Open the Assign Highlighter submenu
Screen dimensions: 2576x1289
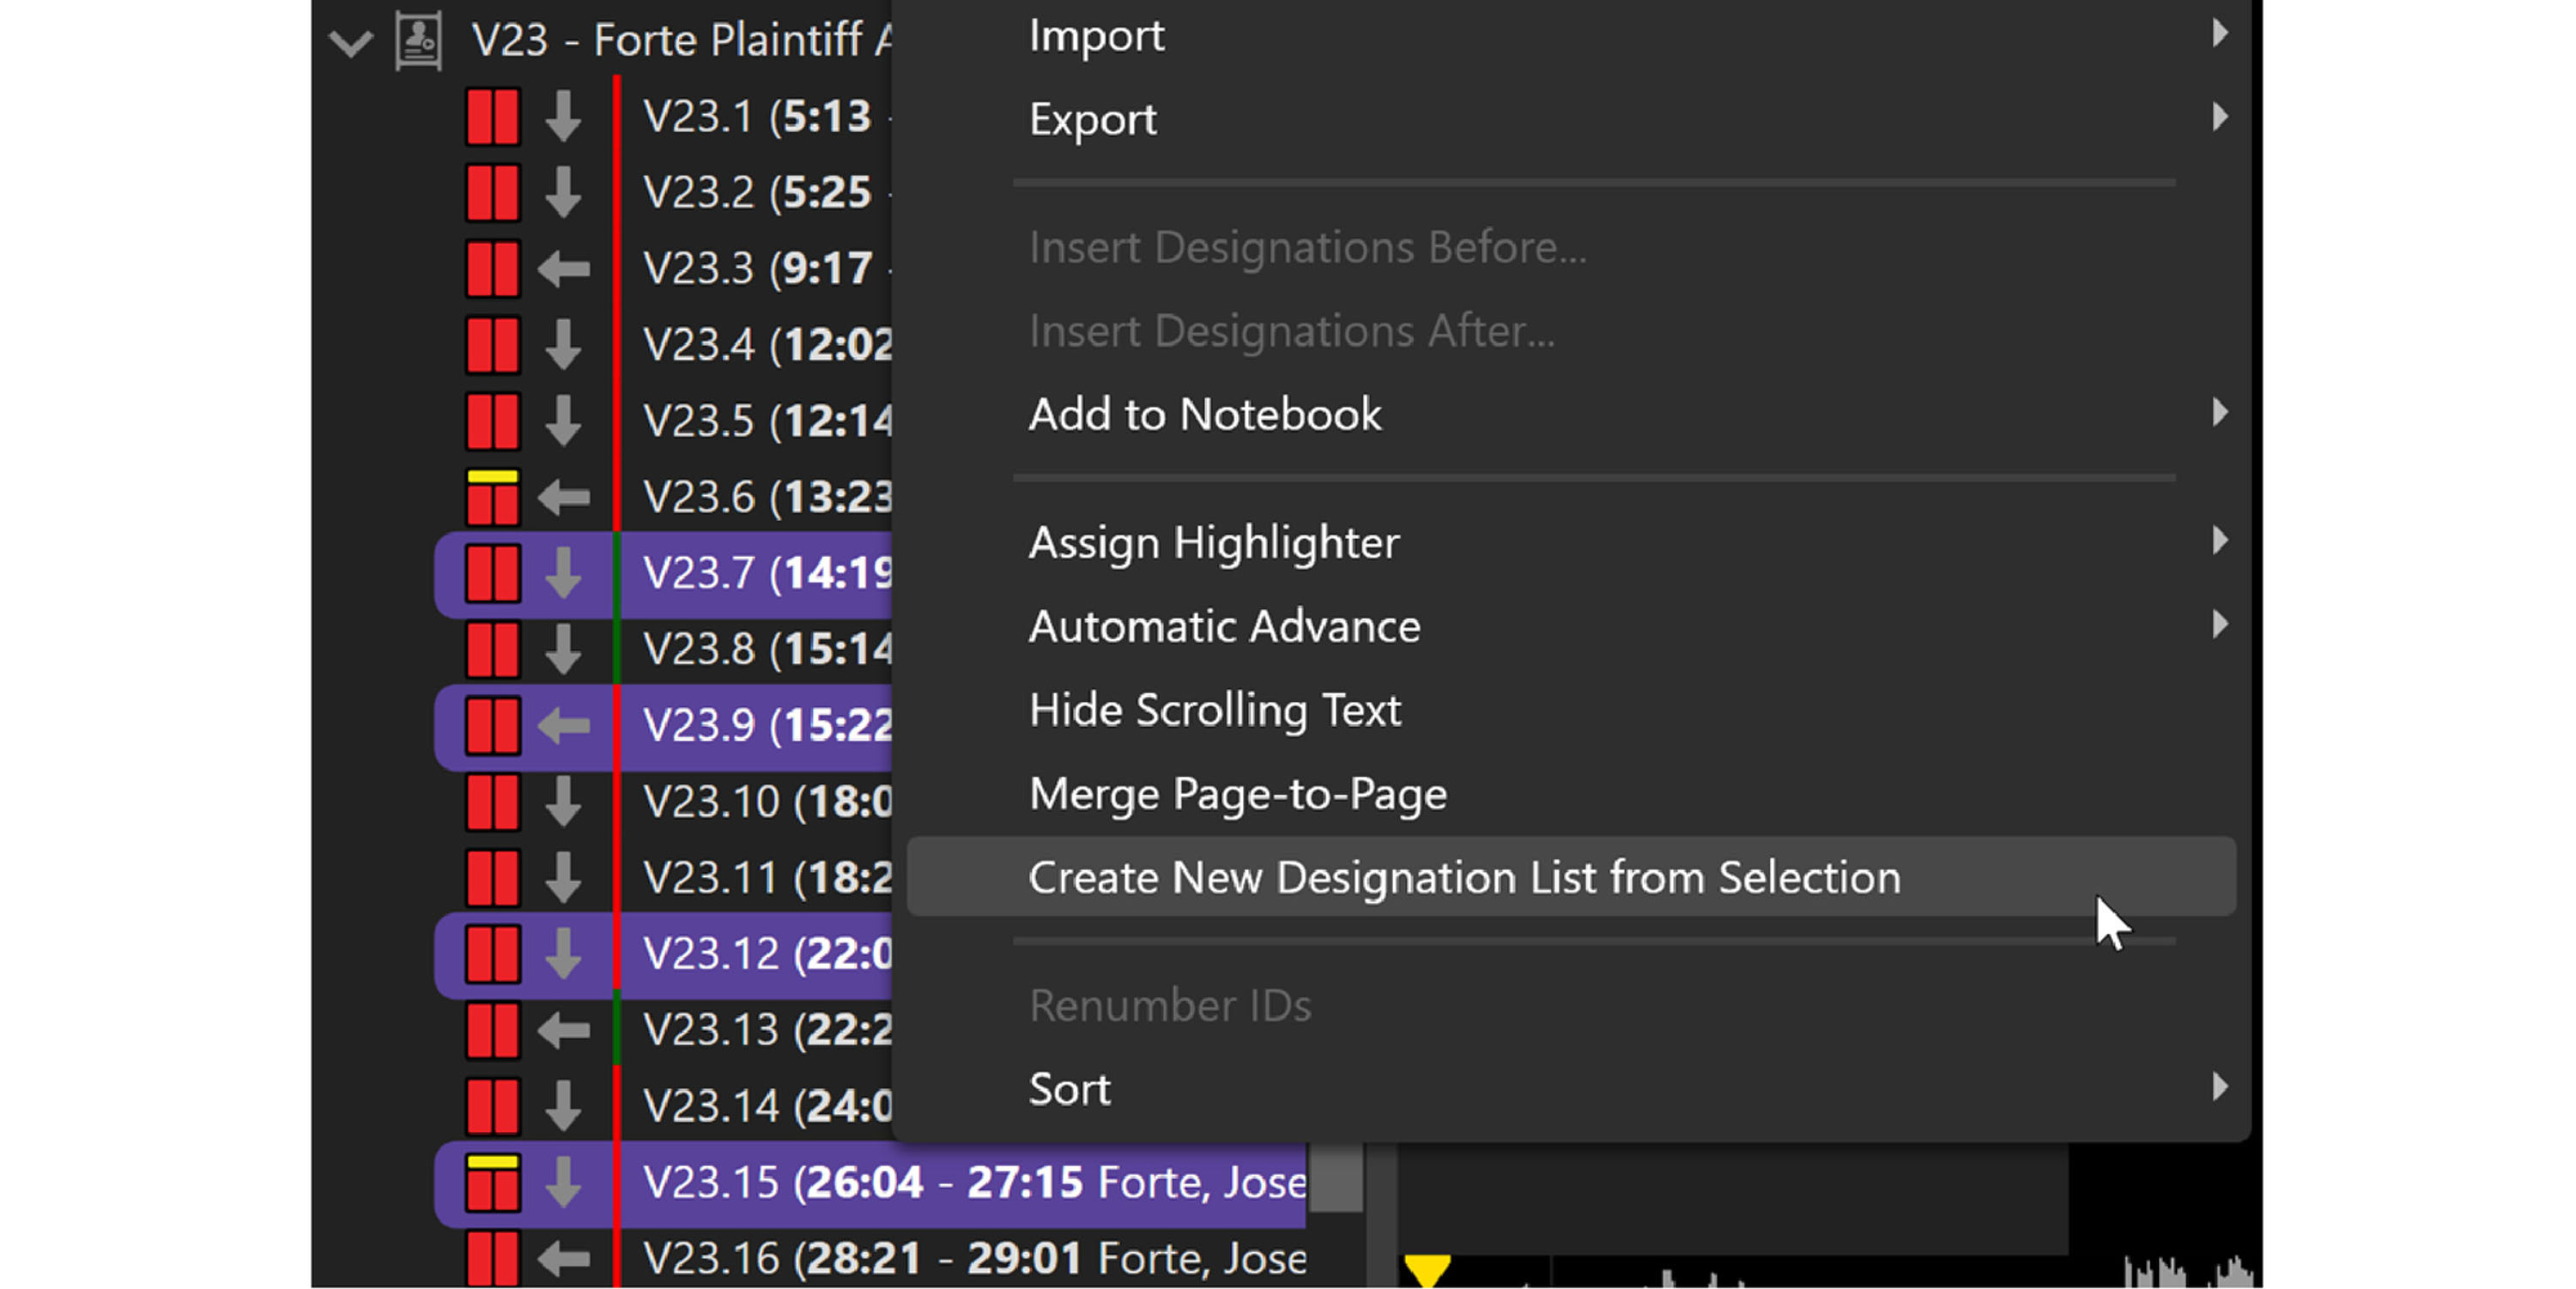click(1213, 543)
